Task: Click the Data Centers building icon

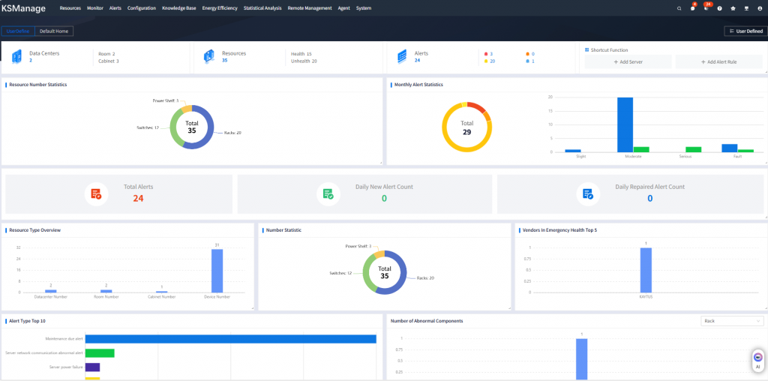Action: click(16, 57)
